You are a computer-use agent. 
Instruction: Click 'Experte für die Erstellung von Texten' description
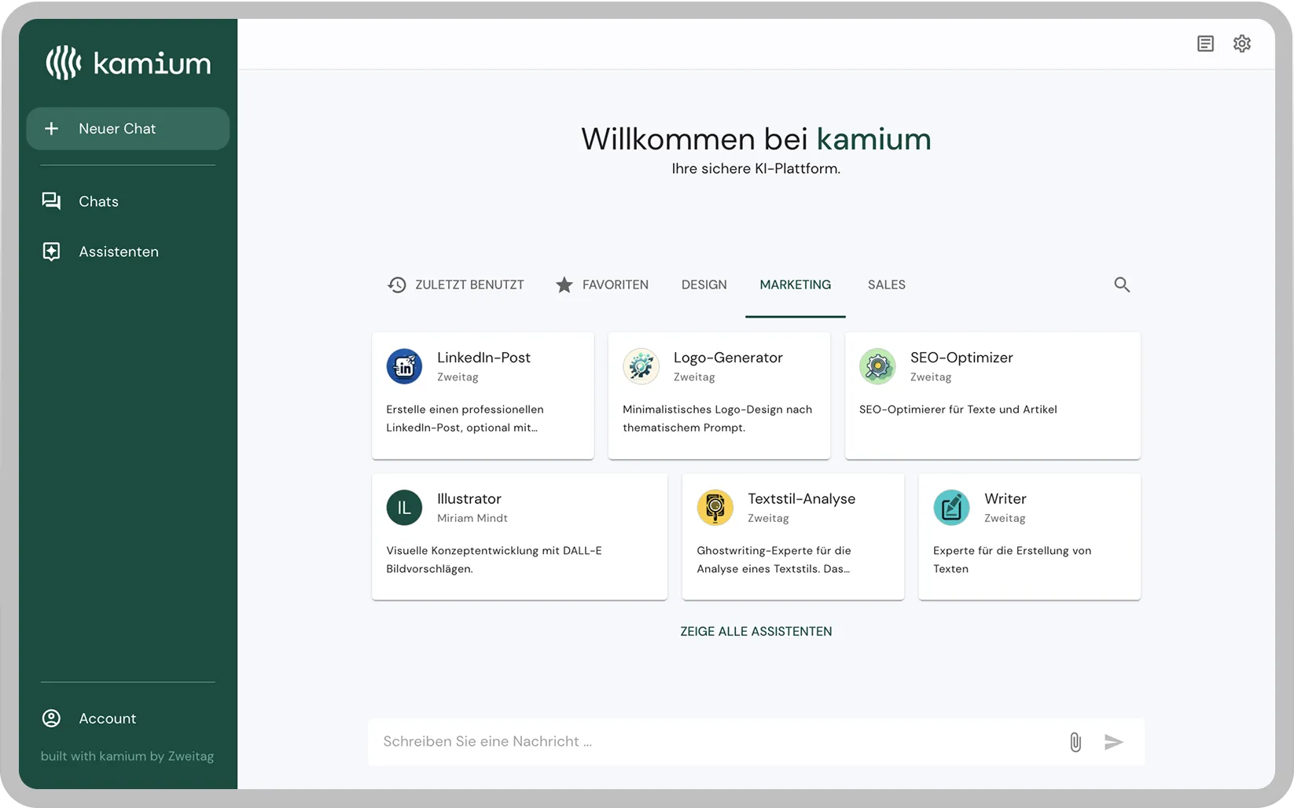point(1013,560)
